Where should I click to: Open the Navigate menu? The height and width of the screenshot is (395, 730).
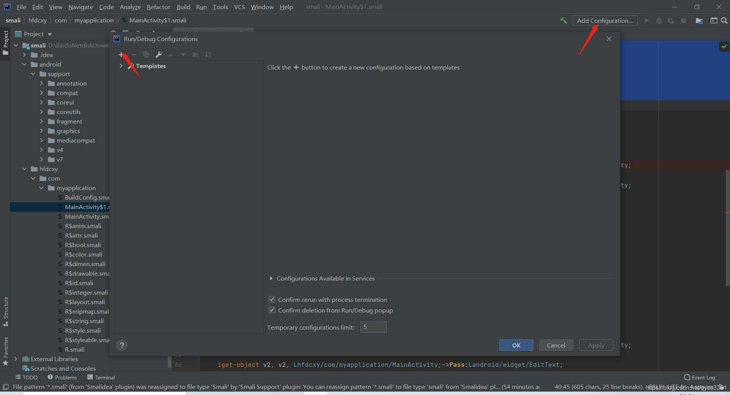(x=81, y=7)
